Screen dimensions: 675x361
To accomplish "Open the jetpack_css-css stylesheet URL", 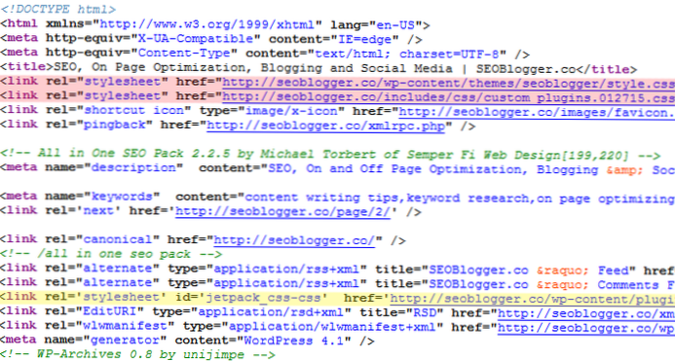I will (532, 298).
